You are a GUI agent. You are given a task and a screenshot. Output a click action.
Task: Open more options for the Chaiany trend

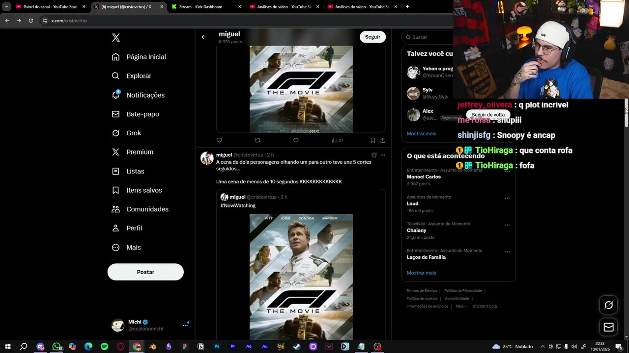click(507, 226)
